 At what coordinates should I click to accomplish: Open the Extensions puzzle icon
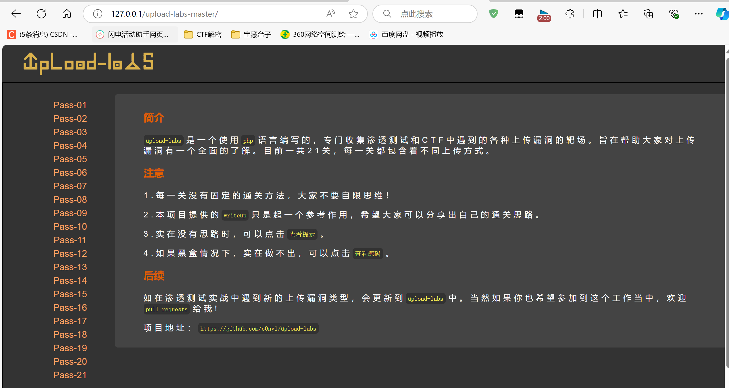click(570, 14)
